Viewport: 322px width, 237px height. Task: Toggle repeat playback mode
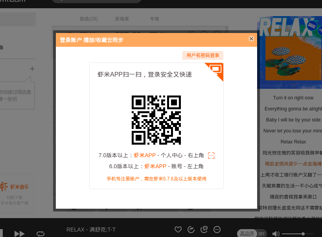click(x=40, y=233)
